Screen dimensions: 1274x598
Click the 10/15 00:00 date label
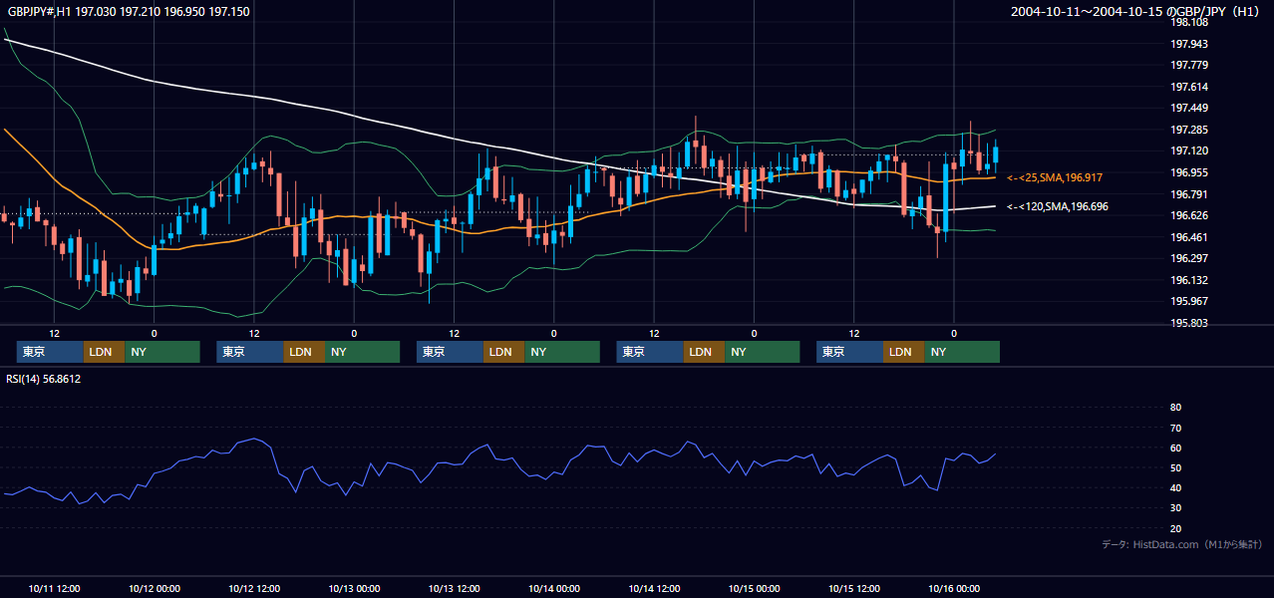(x=754, y=588)
